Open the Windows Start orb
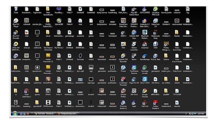This screenshot has width=217, height=122. [15, 113]
